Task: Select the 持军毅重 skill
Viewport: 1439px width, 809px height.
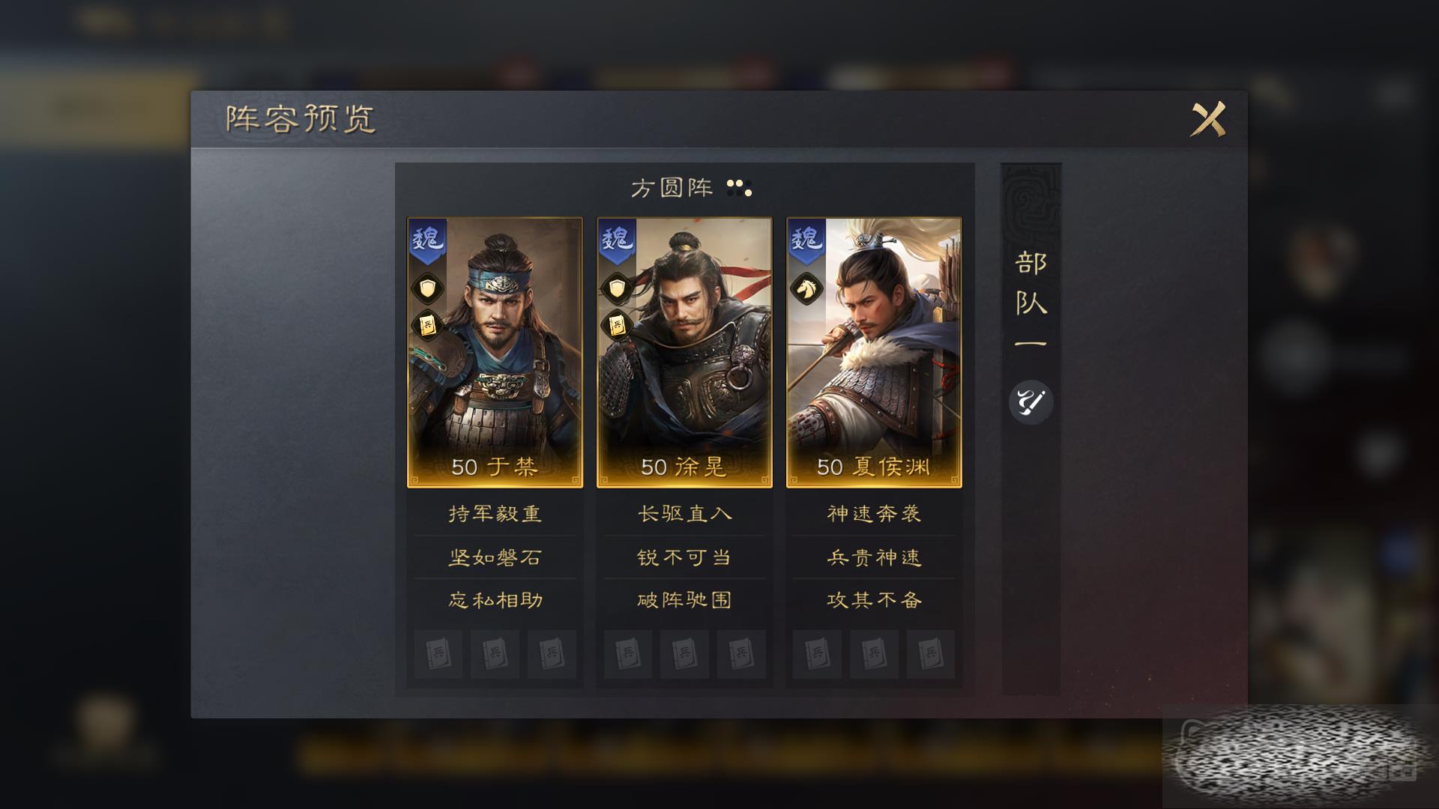Action: click(495, 514)
